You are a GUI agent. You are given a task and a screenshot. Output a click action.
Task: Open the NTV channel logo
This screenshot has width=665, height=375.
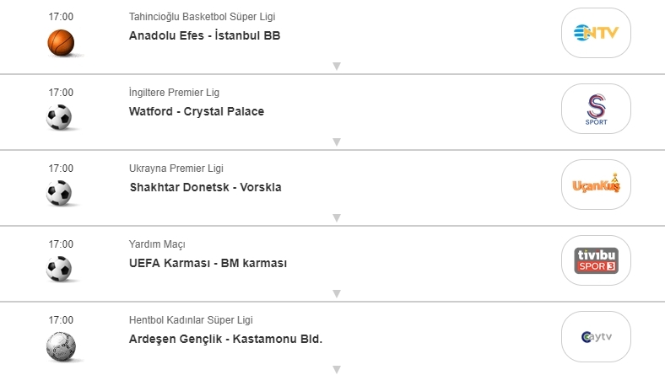(x=596, y=33)
